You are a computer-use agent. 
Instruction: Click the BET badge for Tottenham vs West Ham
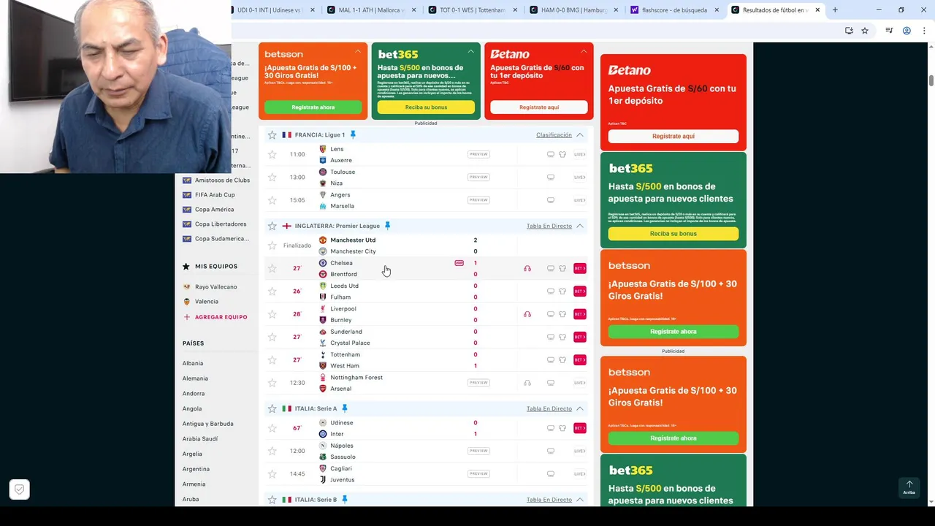580,360
